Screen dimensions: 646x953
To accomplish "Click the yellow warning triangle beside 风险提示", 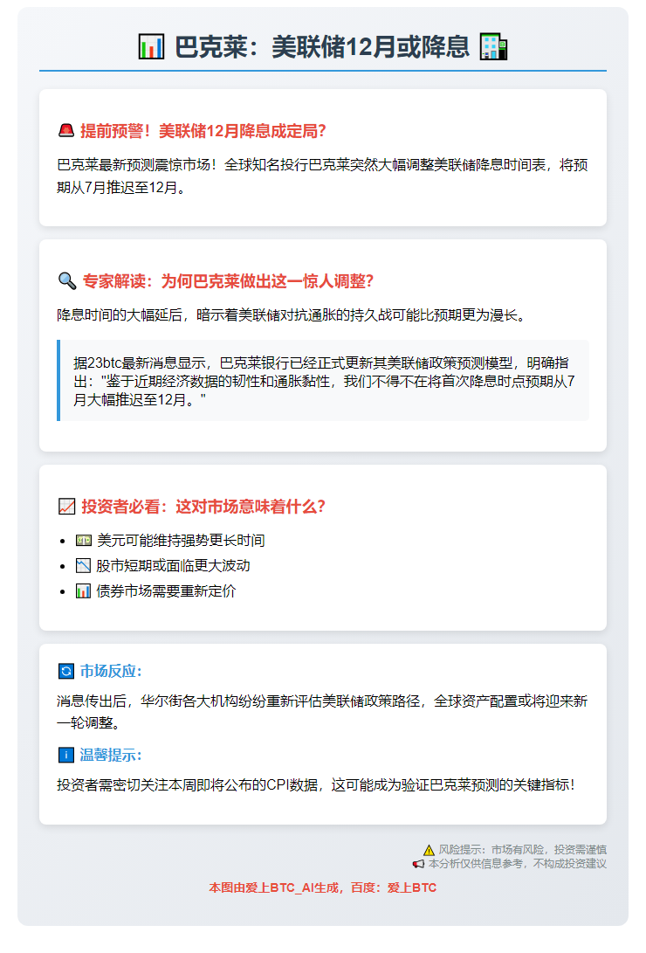I will (429, 850).
